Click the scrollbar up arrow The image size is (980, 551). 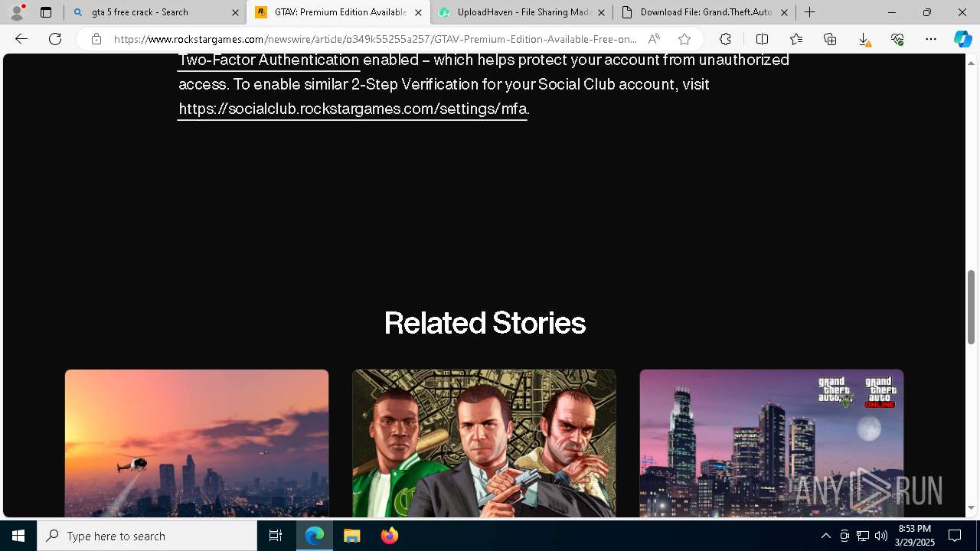[971, 63]
